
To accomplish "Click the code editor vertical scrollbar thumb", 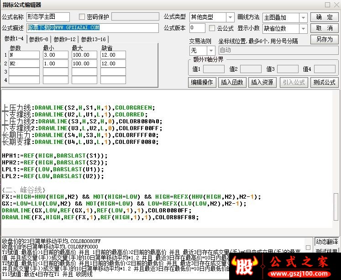I will click(x=336, y=206).
